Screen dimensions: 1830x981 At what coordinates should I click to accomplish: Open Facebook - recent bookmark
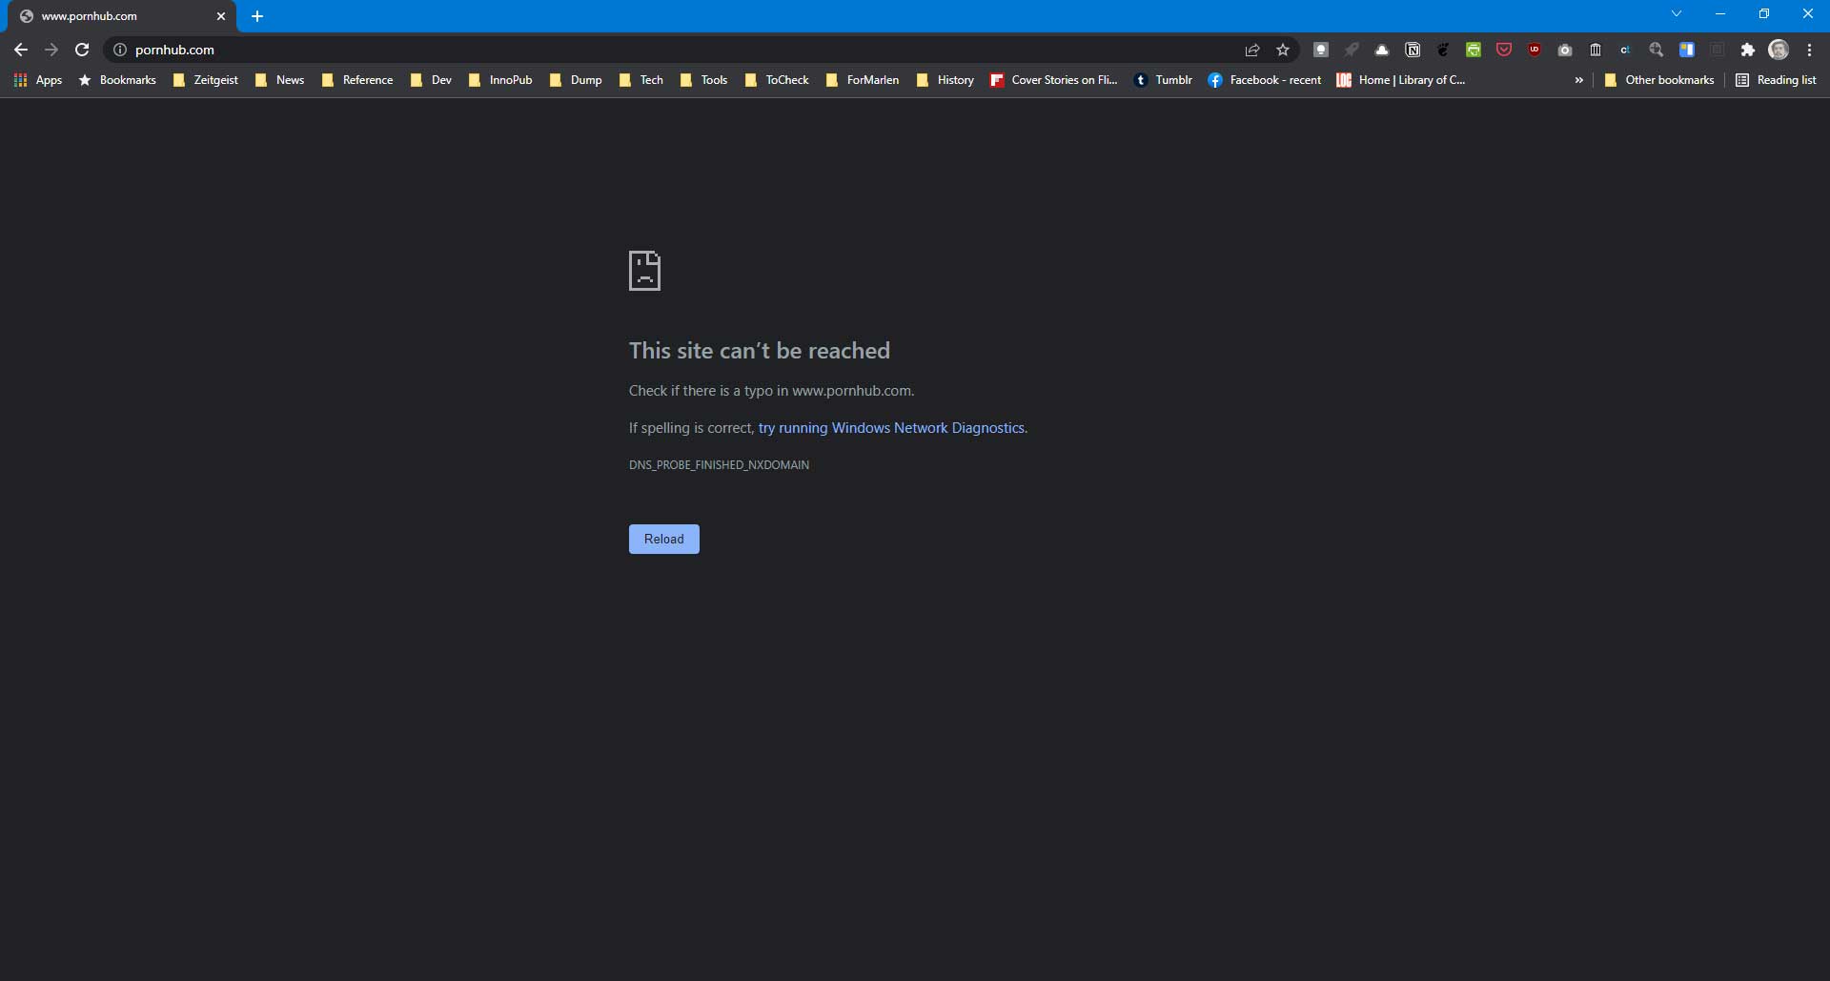pos(1265,80)
